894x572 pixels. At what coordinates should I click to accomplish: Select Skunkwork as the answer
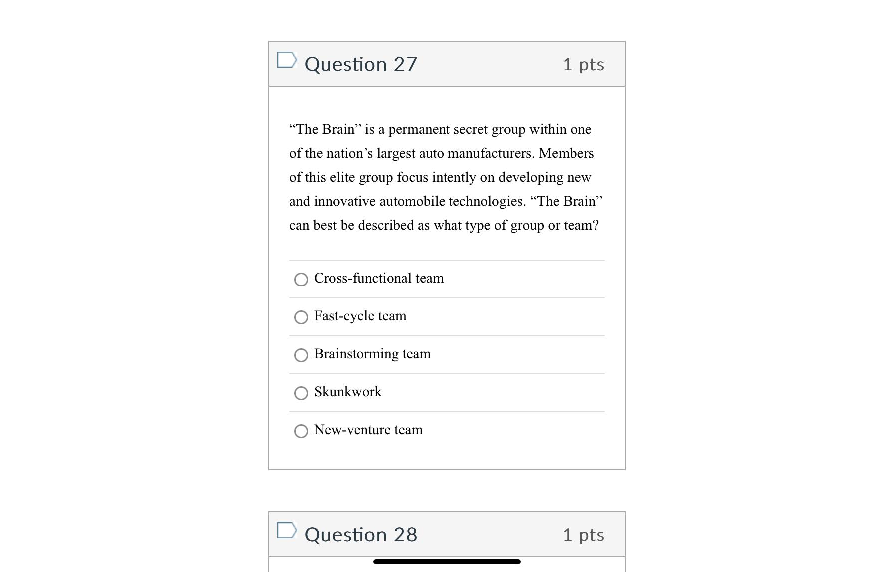click(x=301, y=393)
